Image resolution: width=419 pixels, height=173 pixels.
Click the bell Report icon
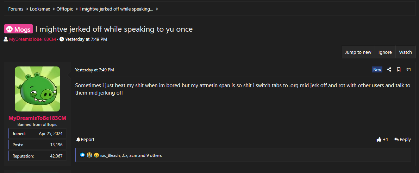(78, 140)
